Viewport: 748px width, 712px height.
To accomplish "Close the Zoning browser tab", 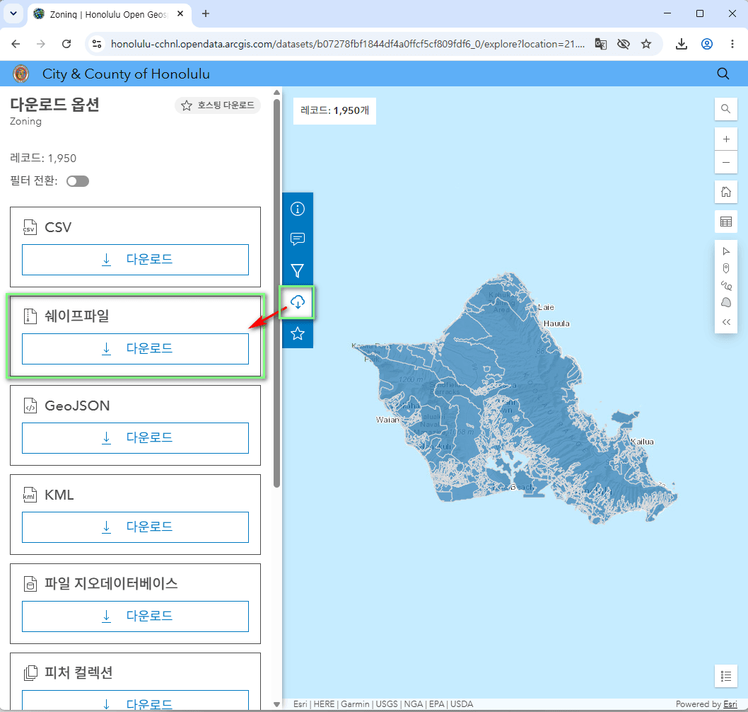I will (180, 14).
